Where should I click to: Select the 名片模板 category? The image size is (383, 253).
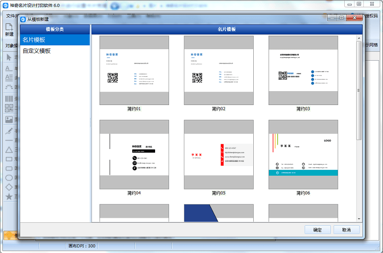55,40
